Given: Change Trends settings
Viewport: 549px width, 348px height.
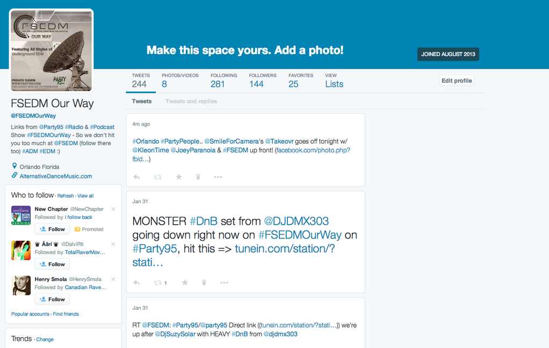Looking at the screenshot, I should (x=45, y=339).
